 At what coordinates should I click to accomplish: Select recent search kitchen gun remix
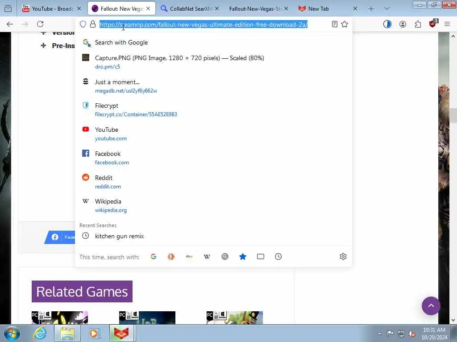pos(213,236)
